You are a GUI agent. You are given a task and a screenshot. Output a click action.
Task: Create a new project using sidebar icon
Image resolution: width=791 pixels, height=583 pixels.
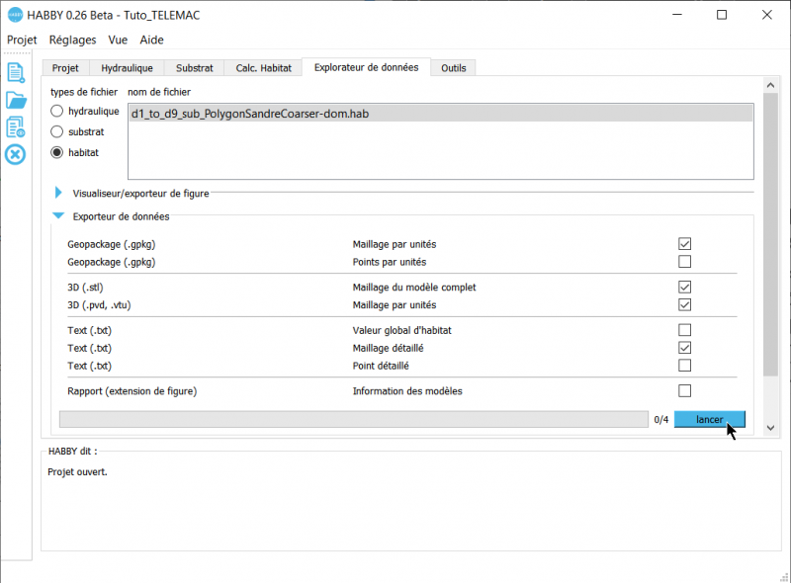pos(15,72)
